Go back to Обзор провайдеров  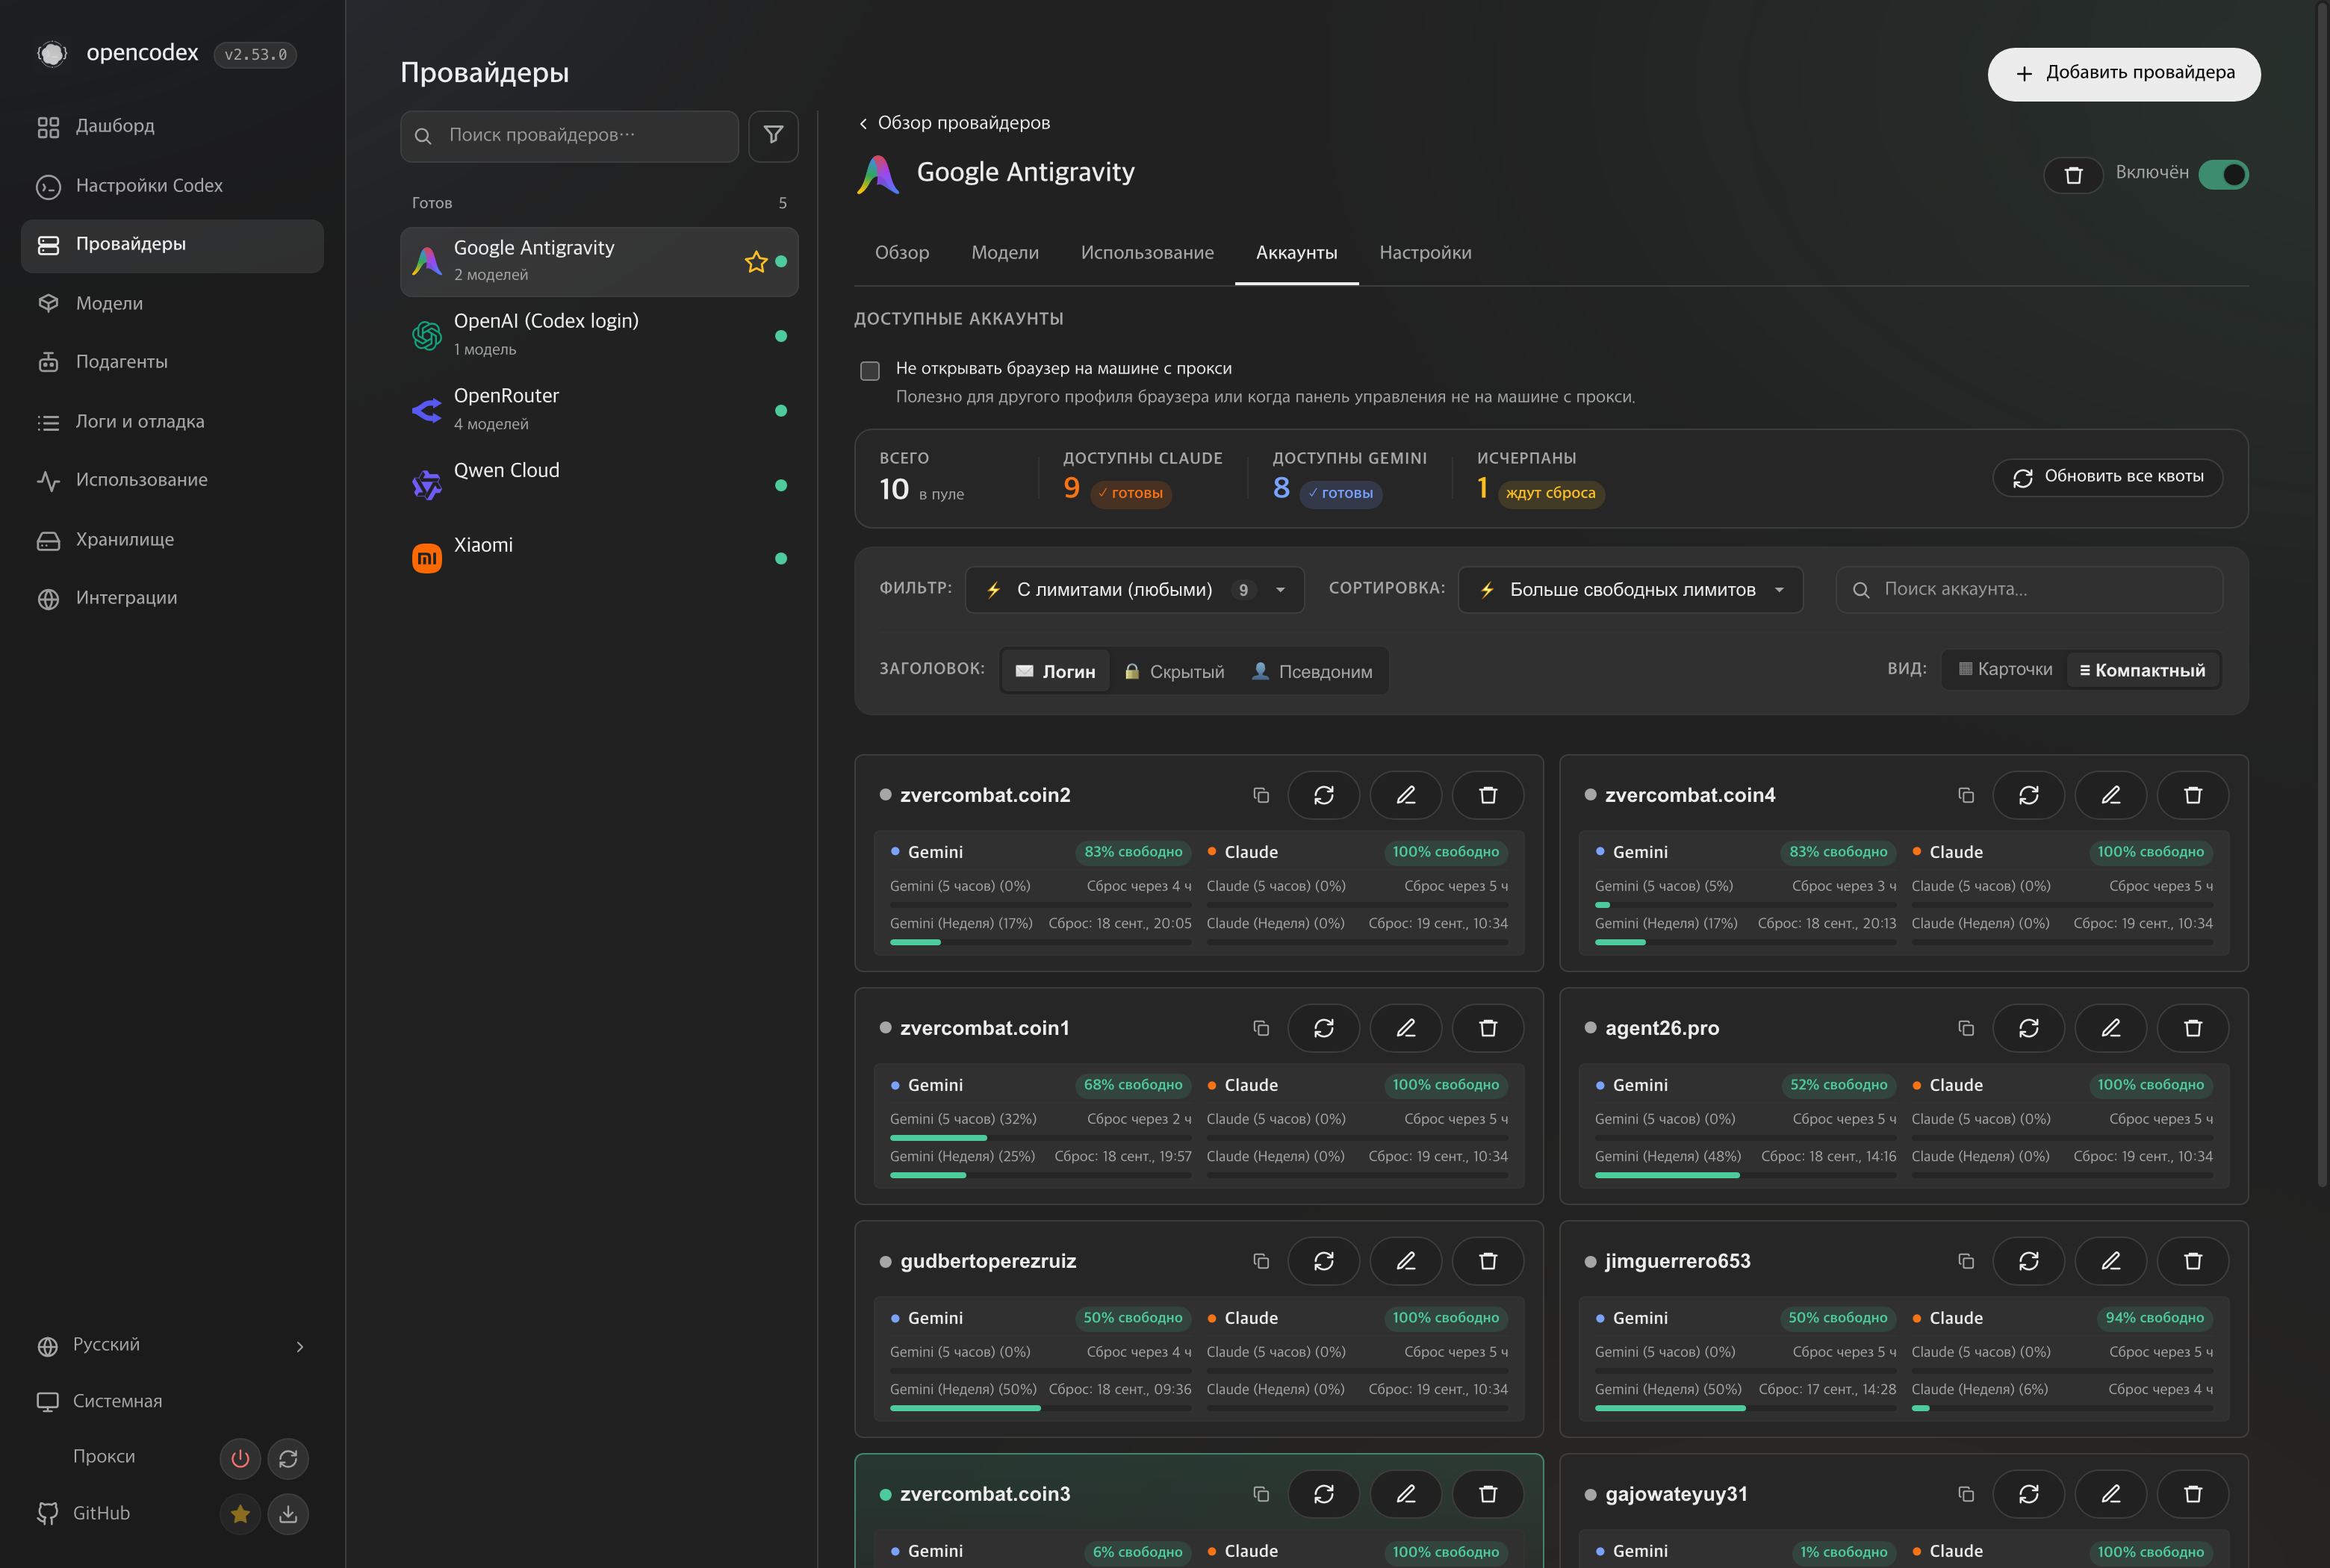click(x=954, y=123)
